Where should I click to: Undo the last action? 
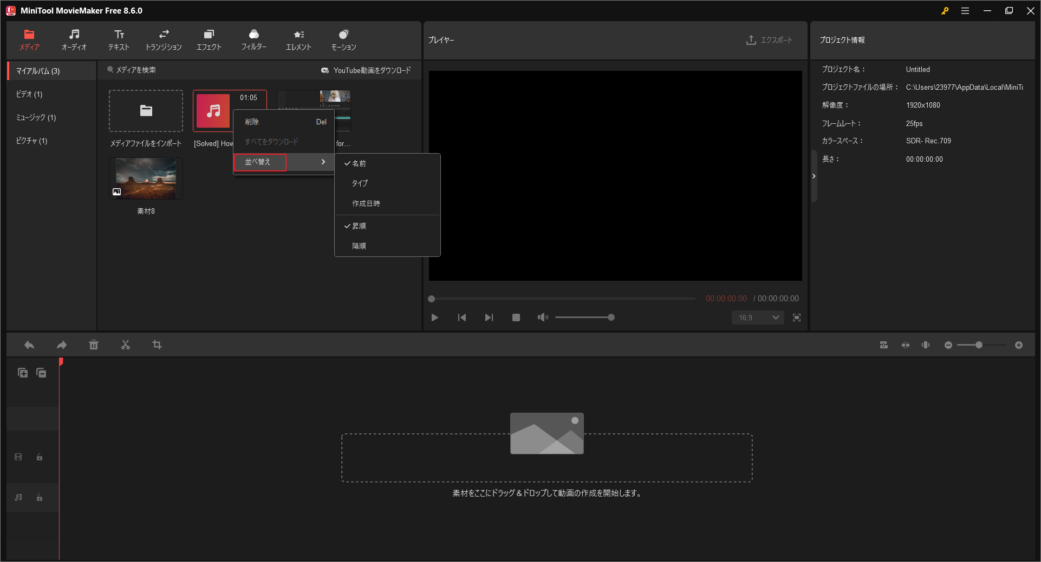(29, 345)
